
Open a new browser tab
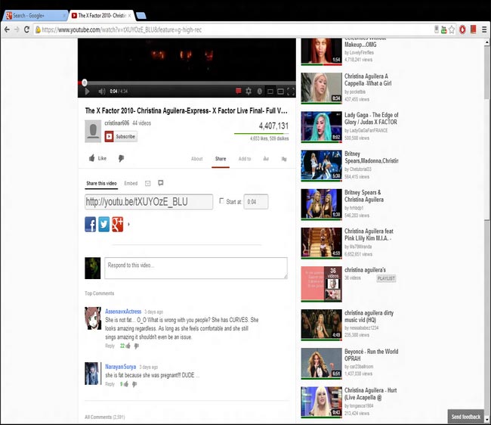141,16
